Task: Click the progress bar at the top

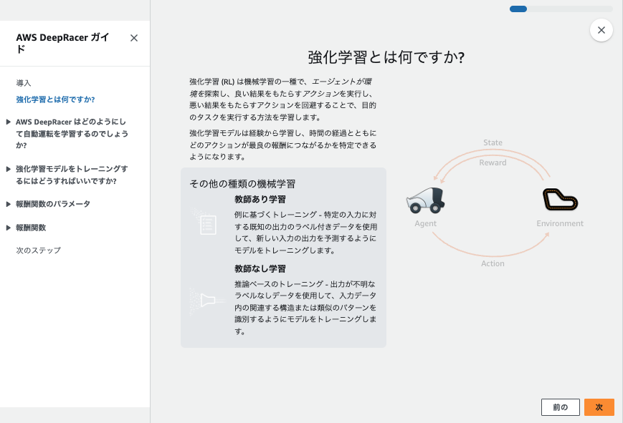Action: [560, 9]
